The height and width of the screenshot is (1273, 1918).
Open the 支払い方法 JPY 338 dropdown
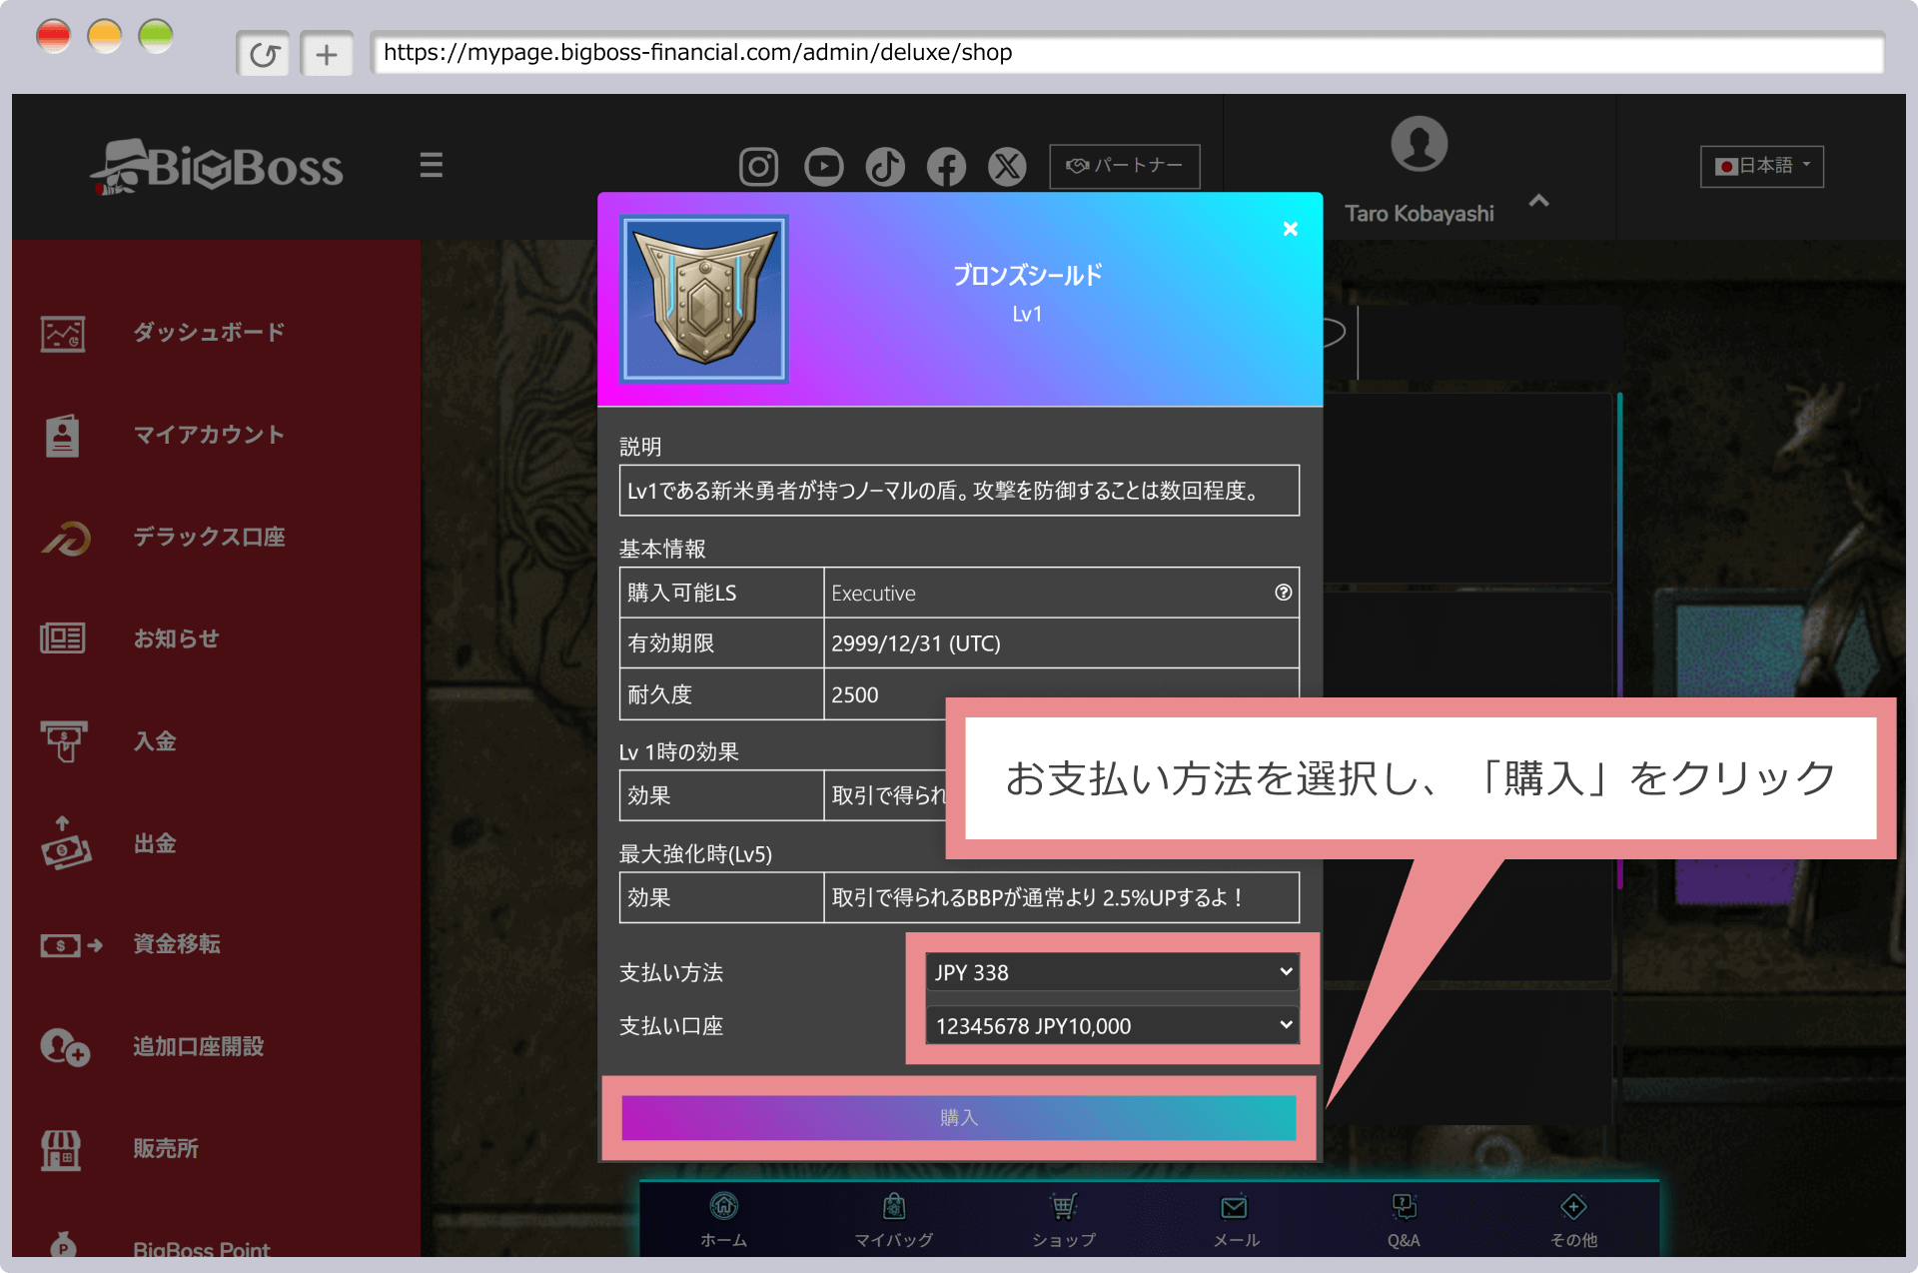pyautogui.click(x=1112, y=972)
